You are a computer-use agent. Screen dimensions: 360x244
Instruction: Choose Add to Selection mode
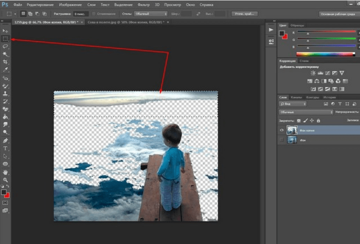30,14
